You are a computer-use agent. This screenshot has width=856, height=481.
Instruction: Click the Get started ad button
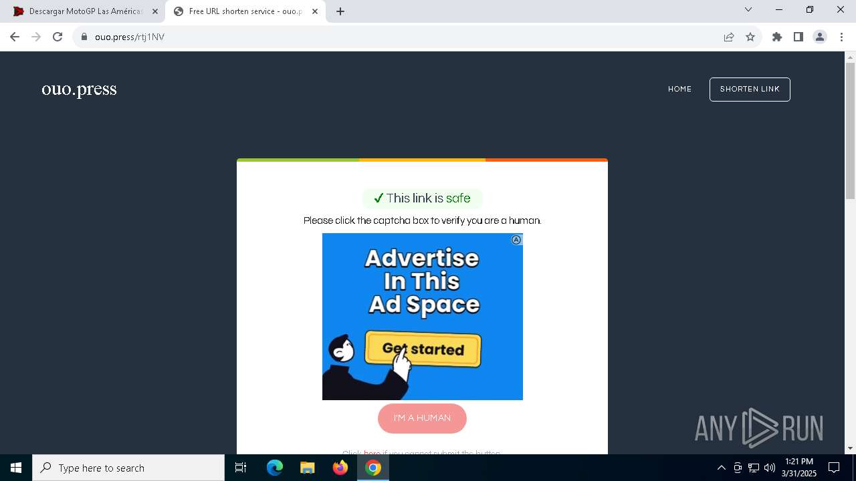pyautogui.click(x=423, y=349)
